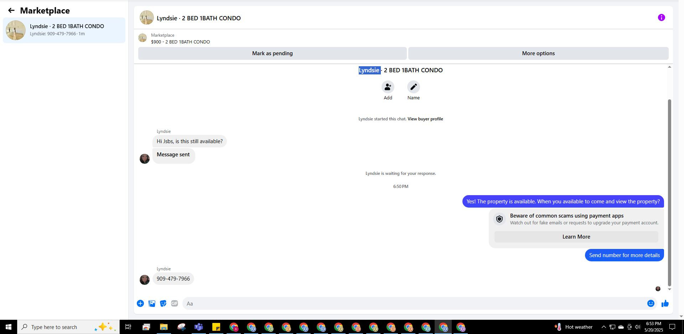Click the 'Hi Jsbs, is this still available?' message
Image resolution: width=684 pixels, height=334 pixels.
tap(190, 141)
